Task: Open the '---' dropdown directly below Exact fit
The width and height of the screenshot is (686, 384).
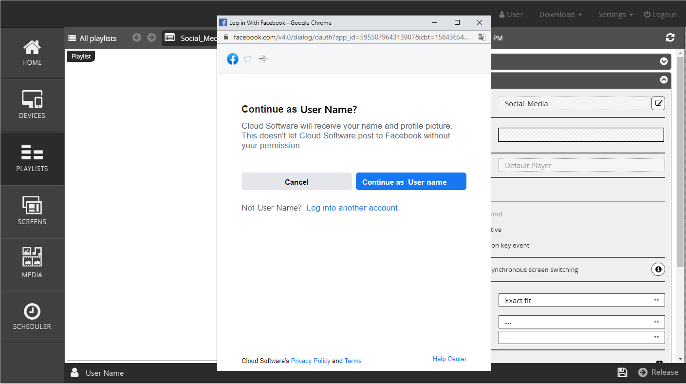Action: (581, 322)
